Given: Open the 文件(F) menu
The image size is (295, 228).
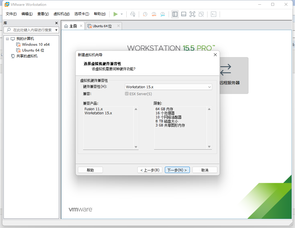Looking at the screenshot, I should [x=11, y=14].
